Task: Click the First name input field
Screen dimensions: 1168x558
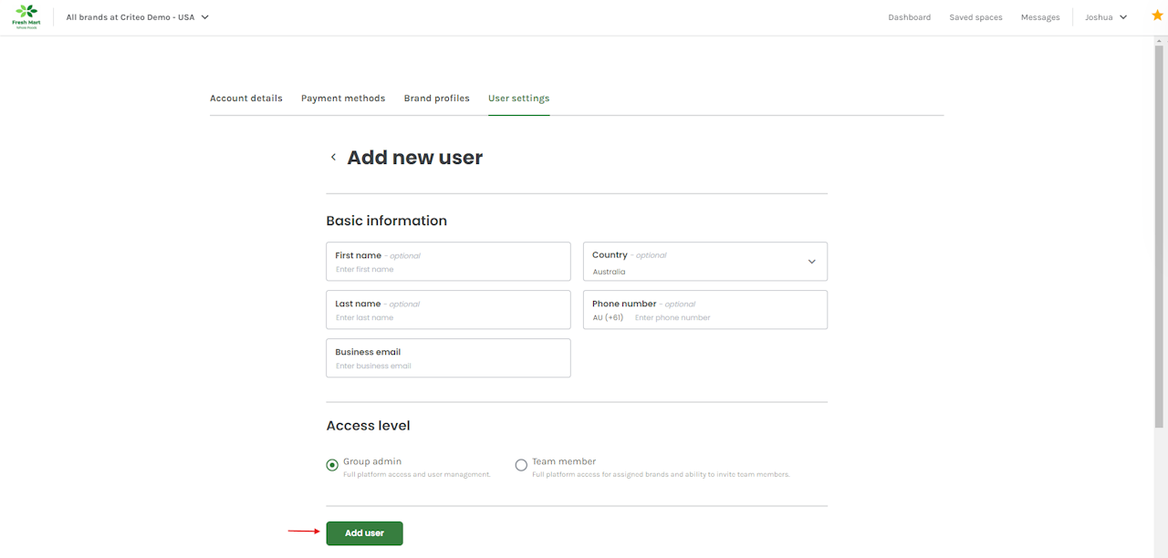Action: (x=448, y=269)
